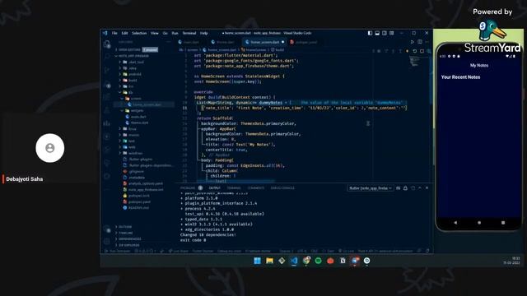This screenshot has width=527, height=296.
Task: Open widget inspector from debug toolbar
Action: point(429,51)
